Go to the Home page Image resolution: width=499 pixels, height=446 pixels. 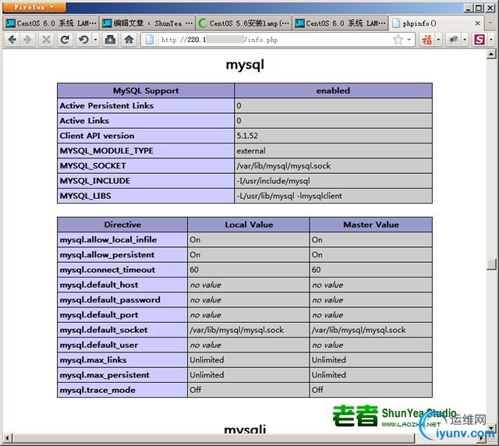(129, 40)
